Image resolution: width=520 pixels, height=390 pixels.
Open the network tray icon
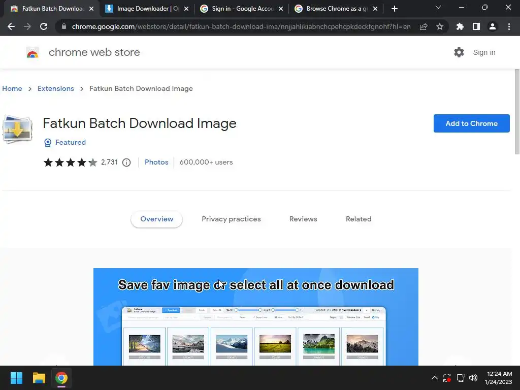pyautogui.click(x=461, y=378)
